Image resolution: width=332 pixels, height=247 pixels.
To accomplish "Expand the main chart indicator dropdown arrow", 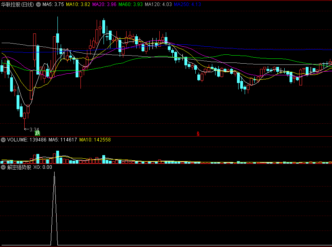I will pos(38,4).
